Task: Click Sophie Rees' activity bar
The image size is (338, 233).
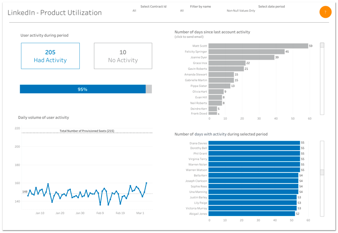Action: pos(253,186)
